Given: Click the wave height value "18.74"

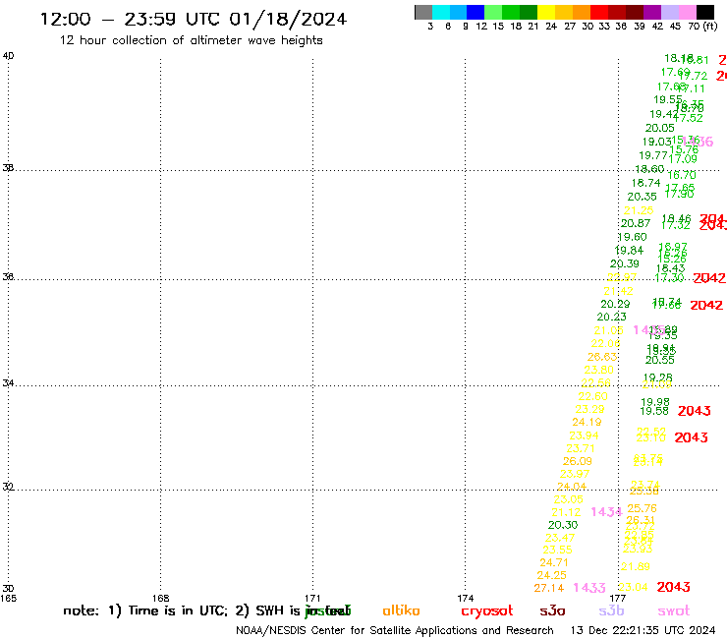Looking at the screenshot, I should click(645, 183).
